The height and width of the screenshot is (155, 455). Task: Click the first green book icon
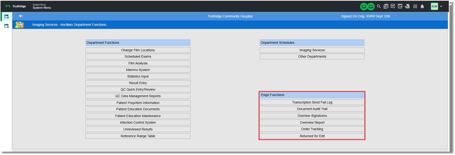[364, 6]
